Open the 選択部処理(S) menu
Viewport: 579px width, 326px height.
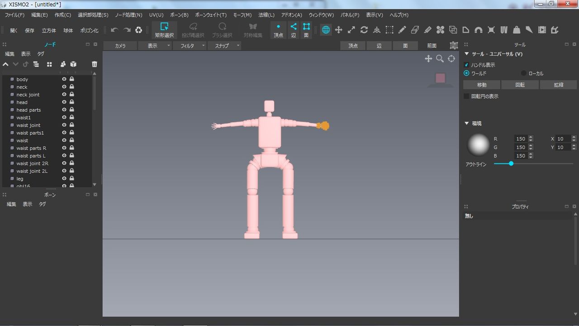93,15
